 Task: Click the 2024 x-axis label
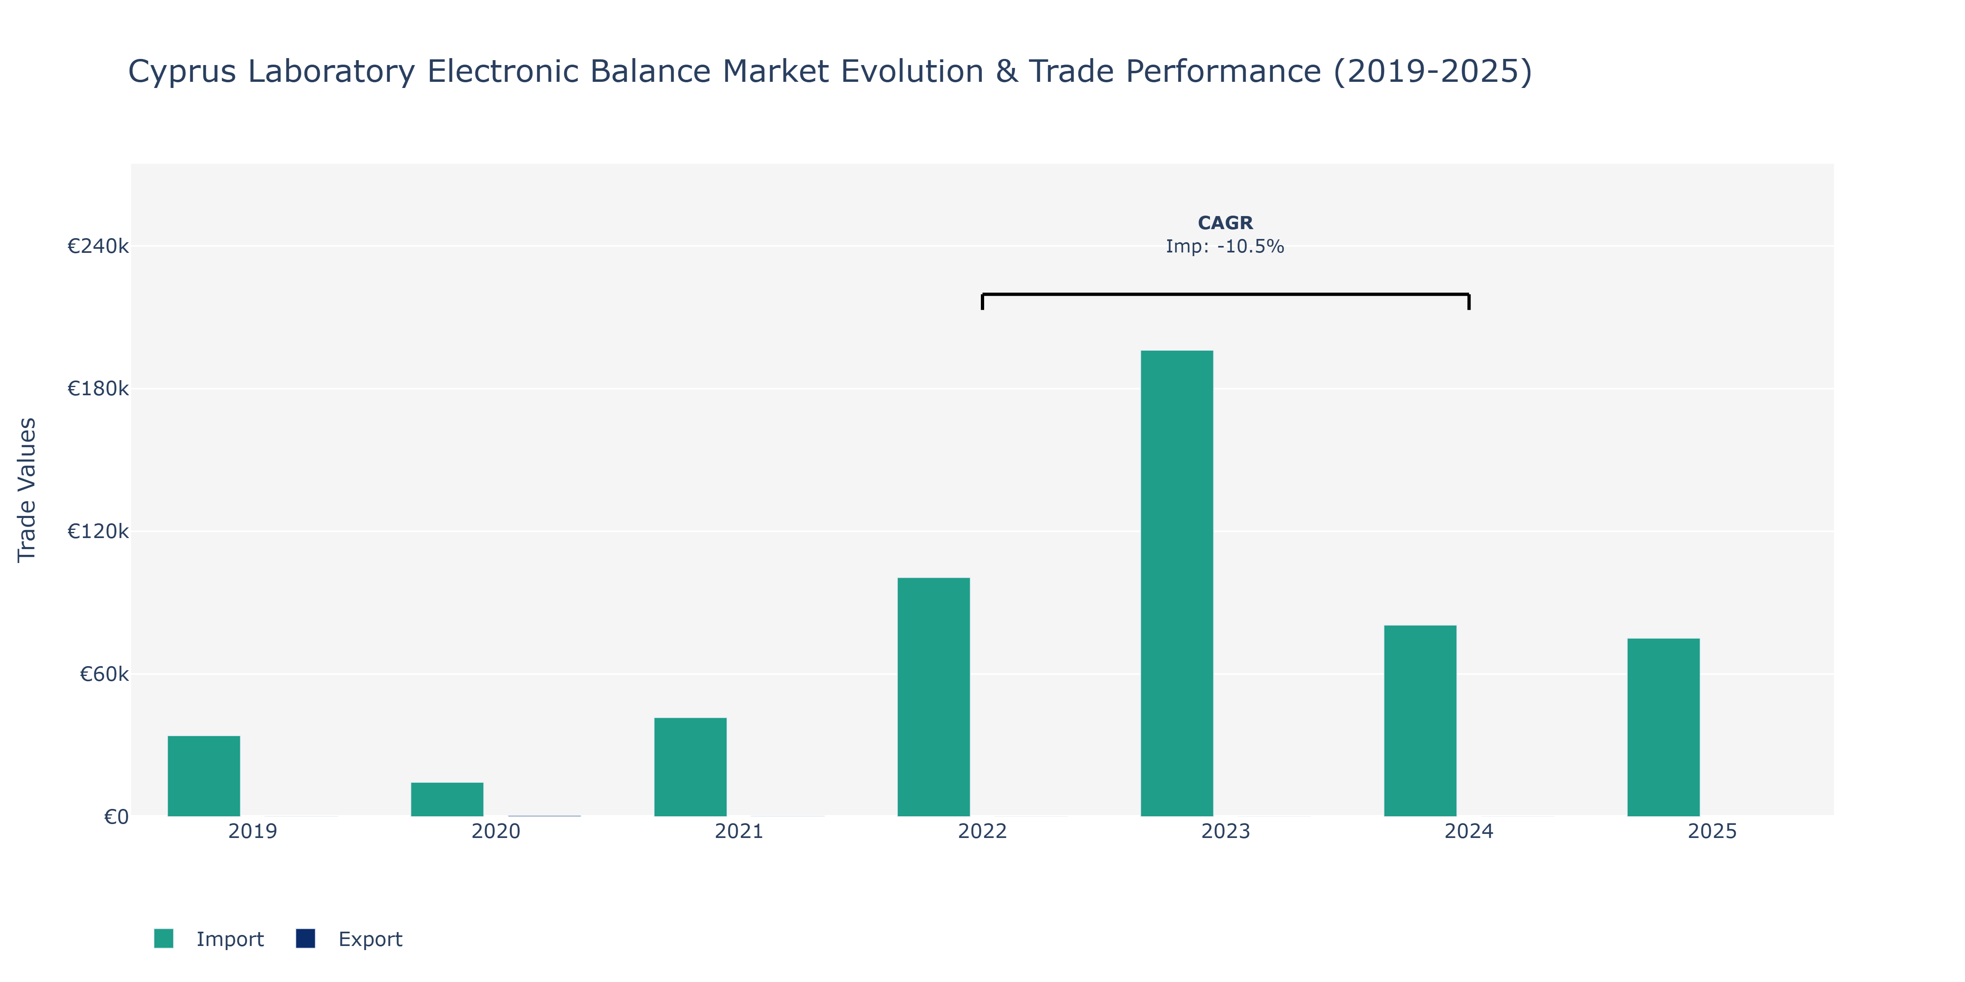coord(1469,831)
